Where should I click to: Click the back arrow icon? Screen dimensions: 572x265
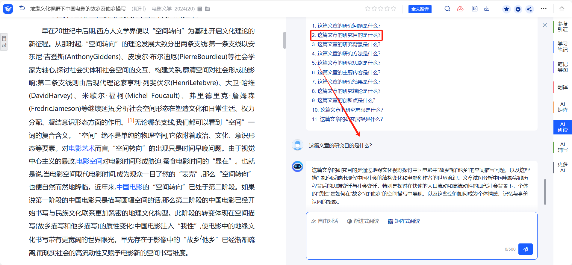[22, 8]
